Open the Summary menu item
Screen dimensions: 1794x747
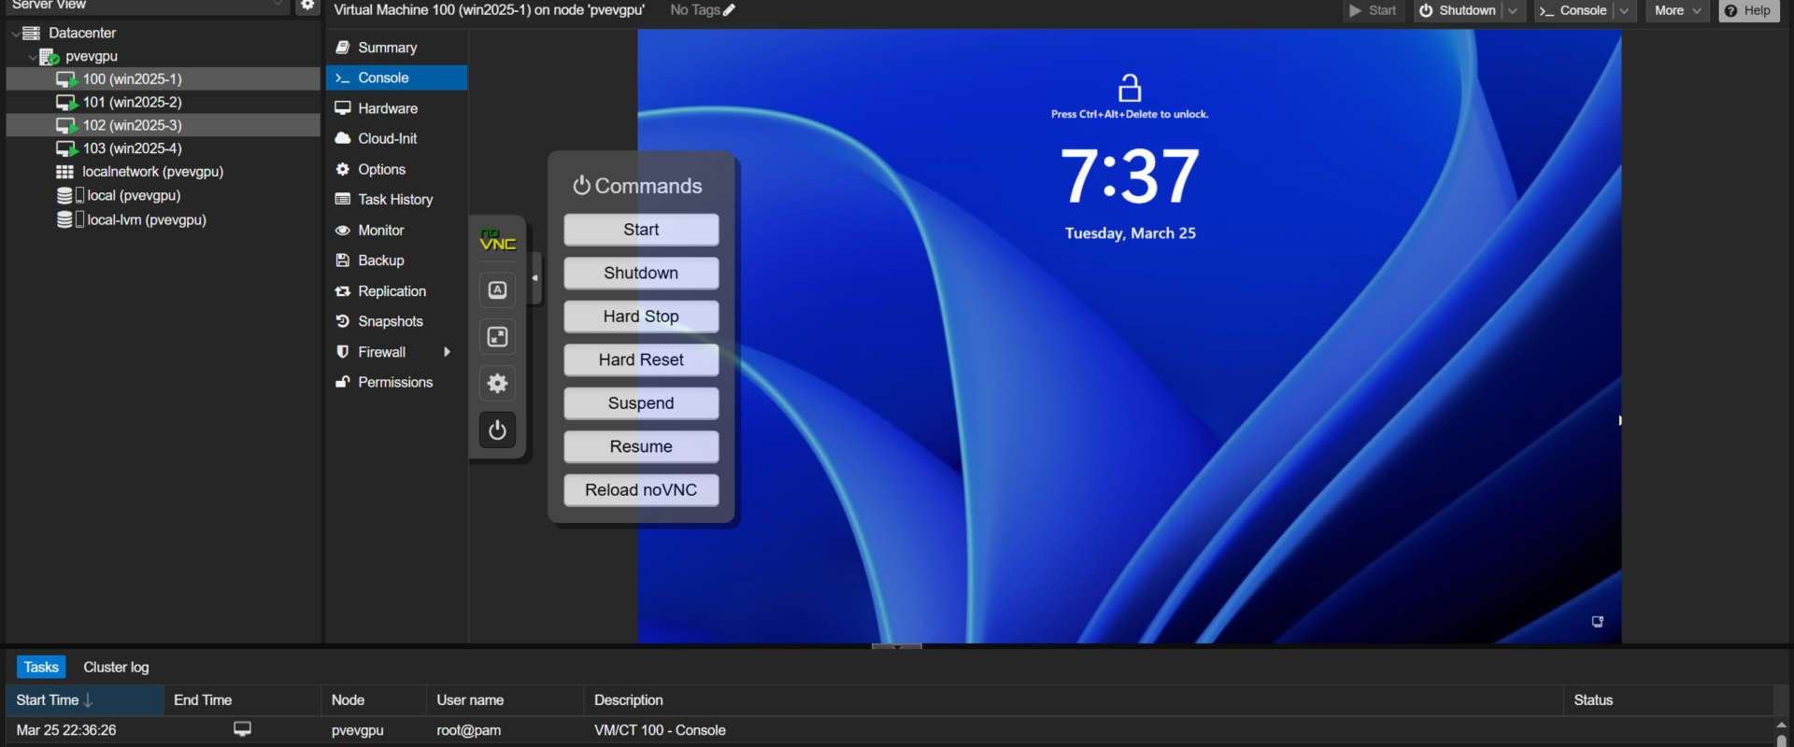pos(396,48)
